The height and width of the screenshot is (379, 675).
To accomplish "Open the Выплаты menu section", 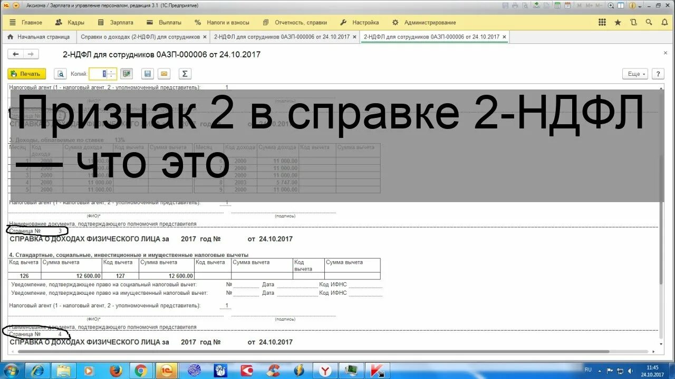I will tap(164, 23).
